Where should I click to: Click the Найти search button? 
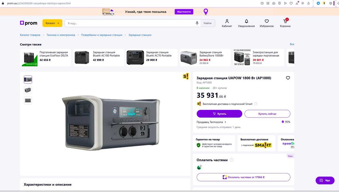coord(207,23)
